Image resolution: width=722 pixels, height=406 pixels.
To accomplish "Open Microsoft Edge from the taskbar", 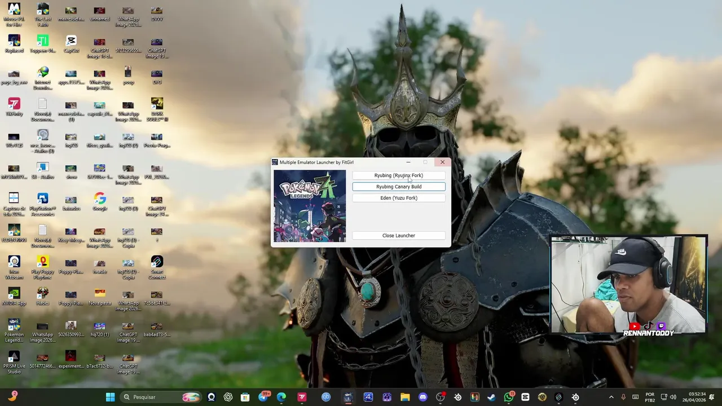I will click(x=281, y=397).
